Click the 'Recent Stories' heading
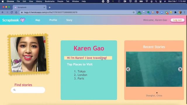Screen dimensions: 187x105 [x=154, y=47]
